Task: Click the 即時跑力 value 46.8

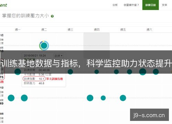Action: 41,83
